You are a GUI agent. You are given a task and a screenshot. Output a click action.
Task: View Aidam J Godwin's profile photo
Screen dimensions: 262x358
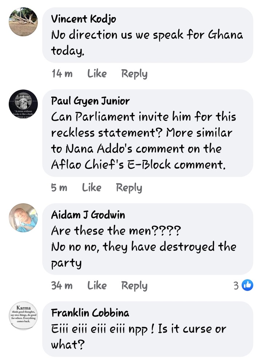click(x=23, y=218)
